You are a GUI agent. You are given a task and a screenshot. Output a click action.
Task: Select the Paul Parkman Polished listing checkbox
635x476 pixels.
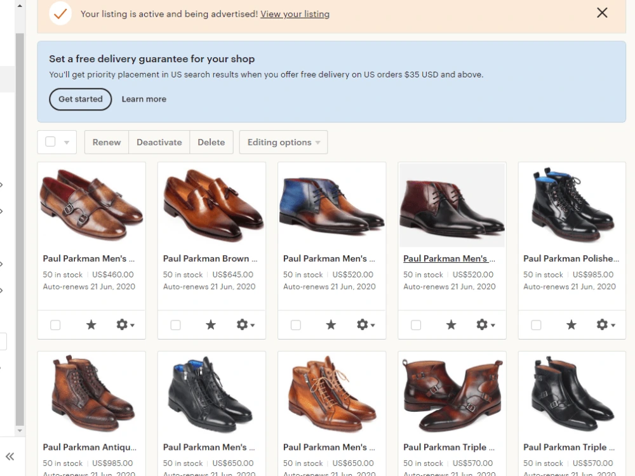click(536, 325)
